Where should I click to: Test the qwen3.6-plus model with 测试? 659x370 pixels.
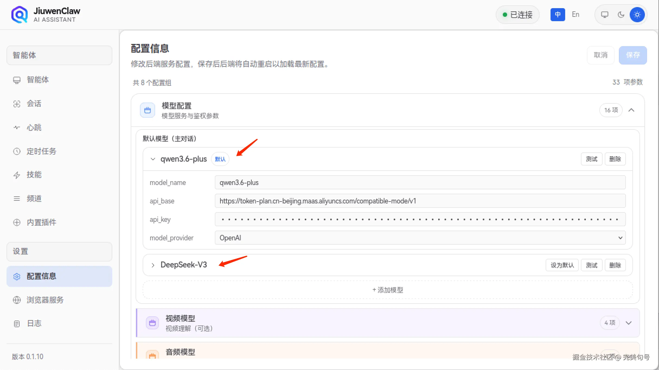point(591,159)
